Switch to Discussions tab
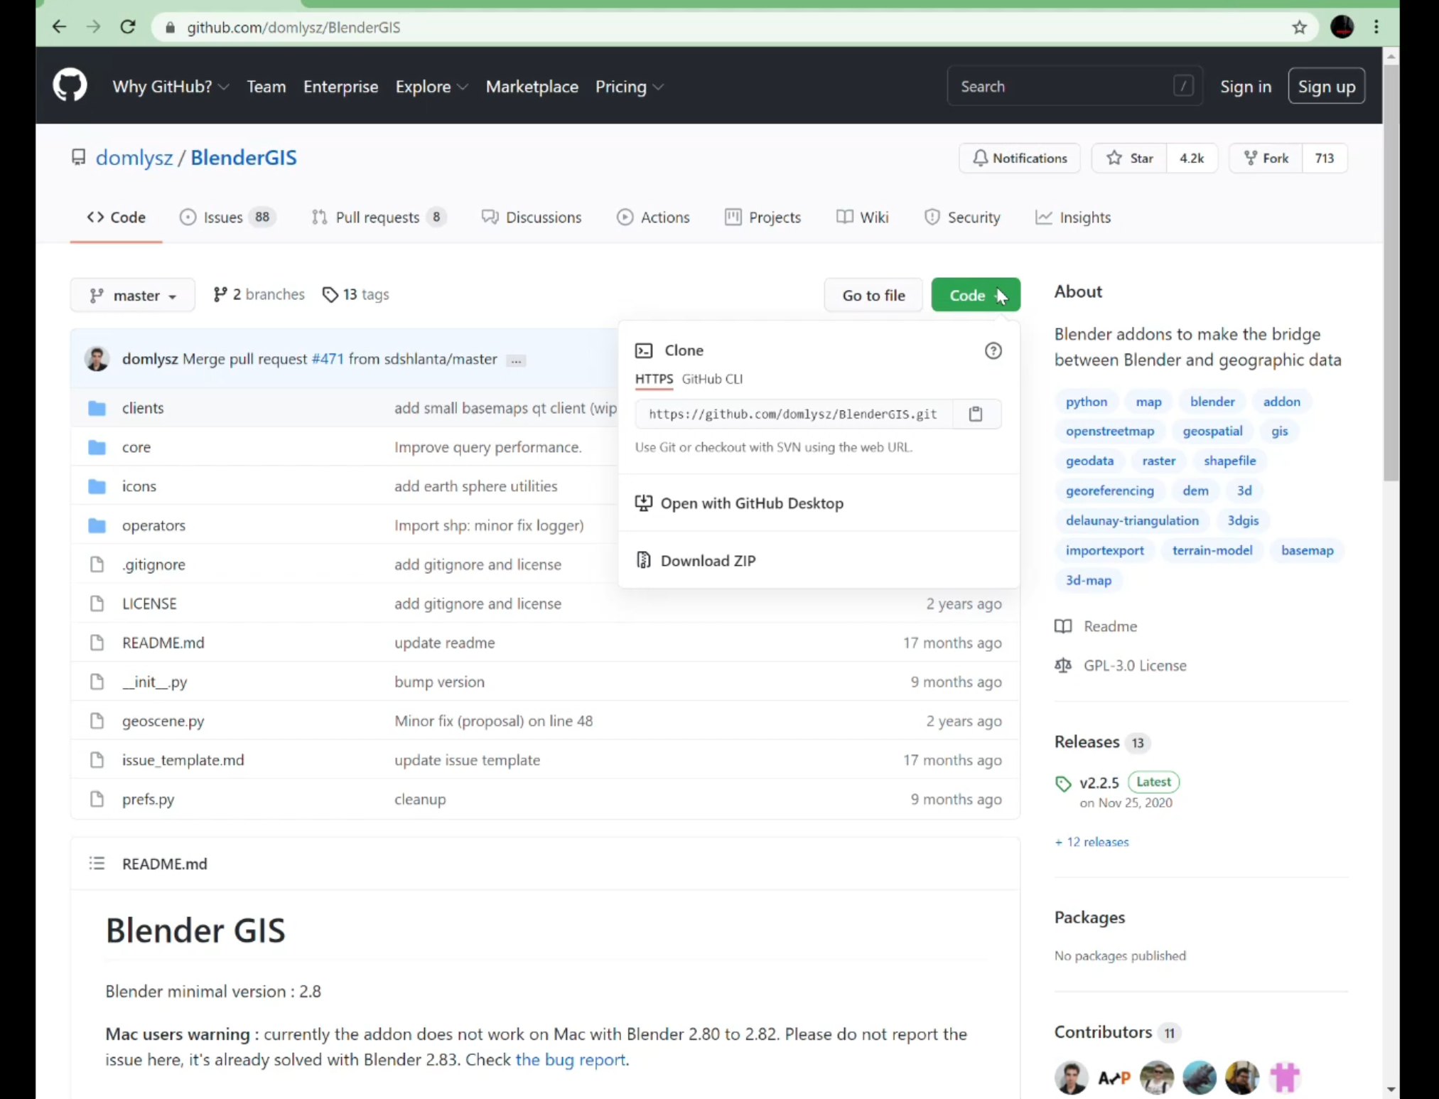Viewport: 1439px width, 1099px height. tap(532, 218)
